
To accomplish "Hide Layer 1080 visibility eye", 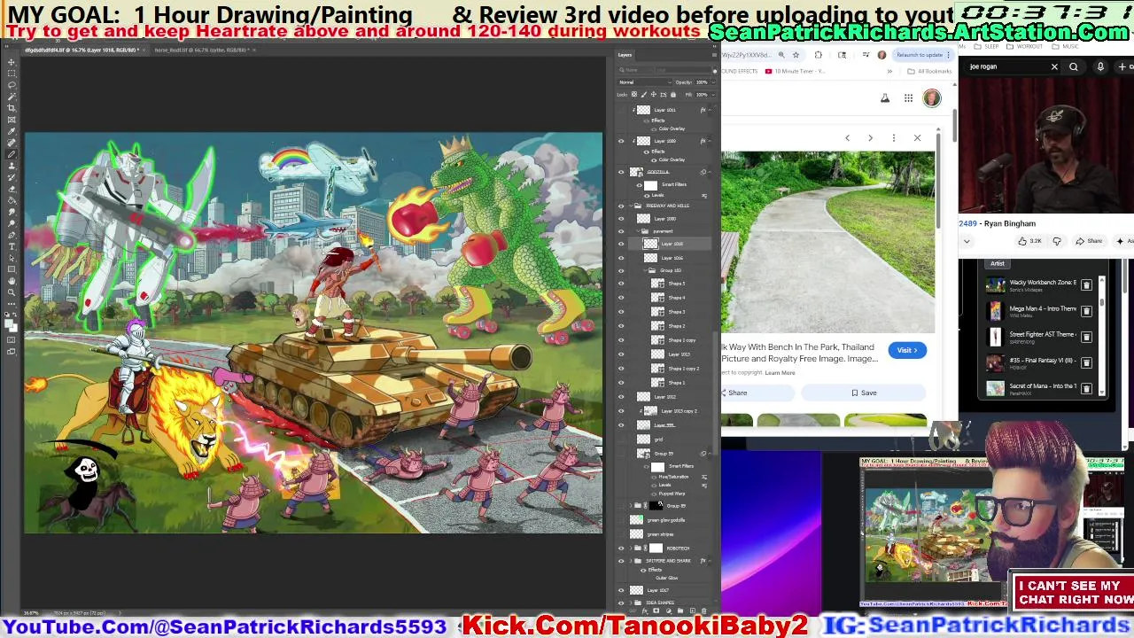I will click(621, 219).
